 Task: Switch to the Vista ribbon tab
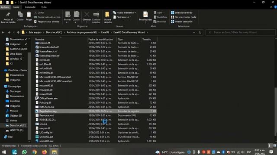tap(44, 7)
